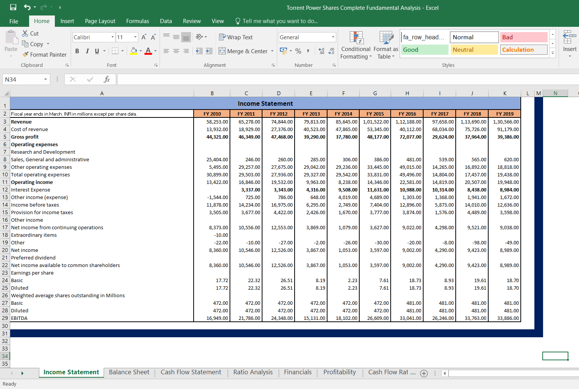579x389 pixels.
Task: Align text right
Action: (186, 51)
